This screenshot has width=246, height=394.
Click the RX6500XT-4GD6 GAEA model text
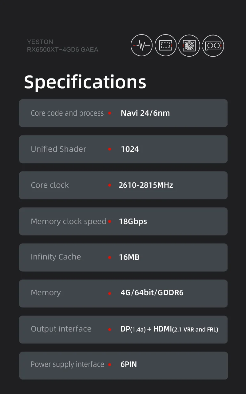(63, 50)
